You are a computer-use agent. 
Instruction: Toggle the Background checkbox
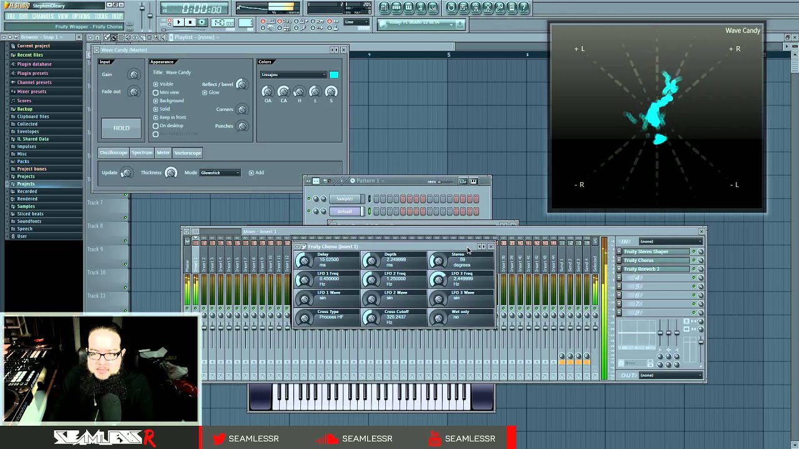155,100
